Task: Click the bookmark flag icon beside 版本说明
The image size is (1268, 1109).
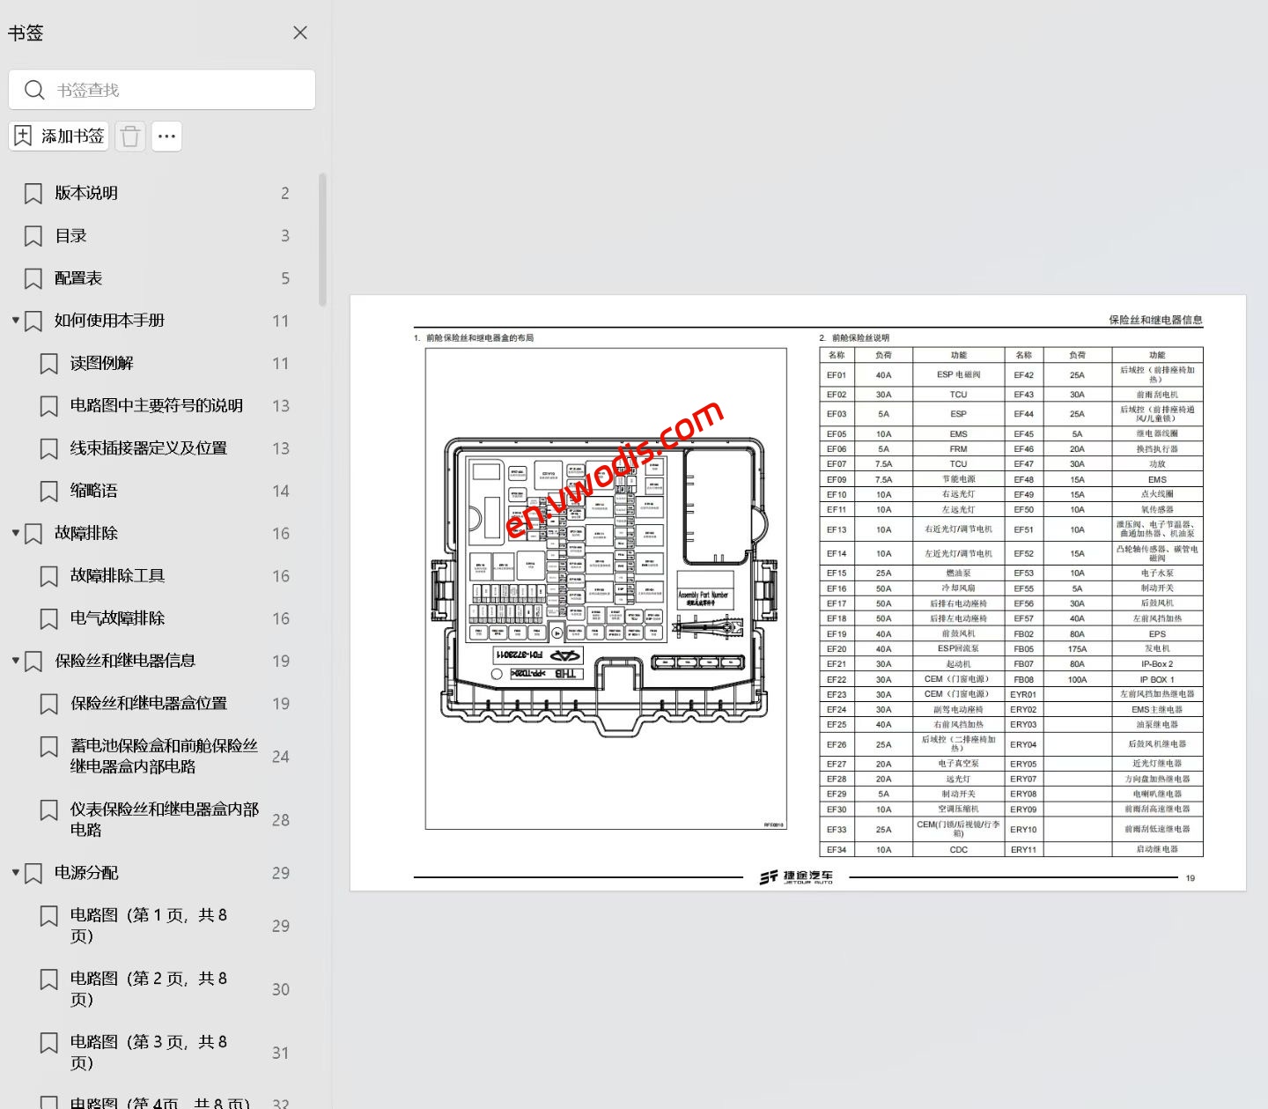Action: click(x=32, y=193)
